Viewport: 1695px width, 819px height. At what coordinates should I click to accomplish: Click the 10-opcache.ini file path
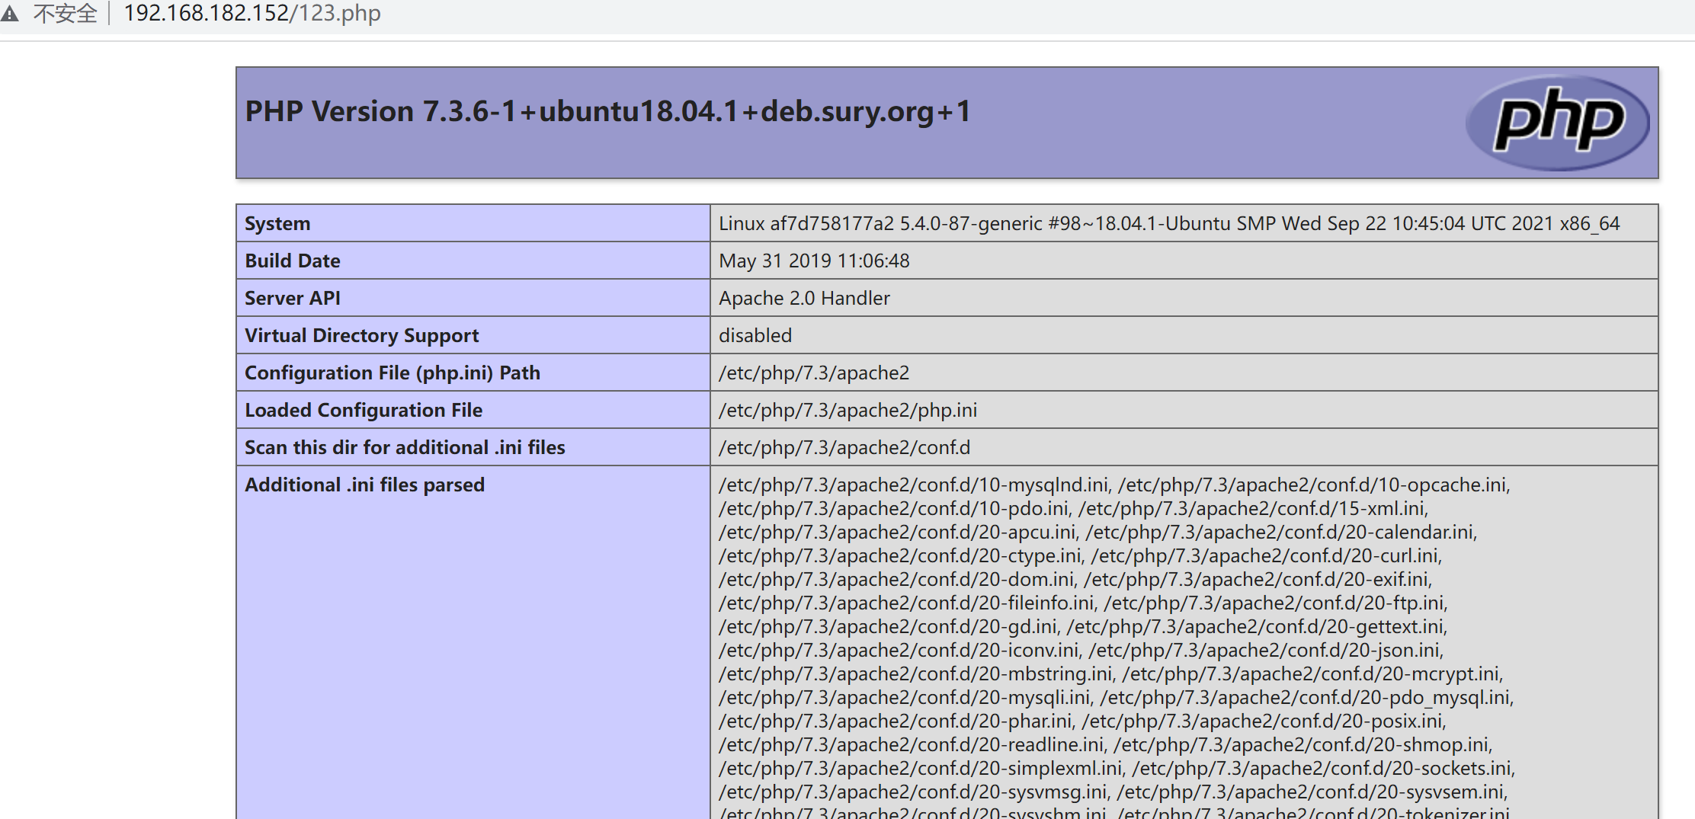point(1312,485)
